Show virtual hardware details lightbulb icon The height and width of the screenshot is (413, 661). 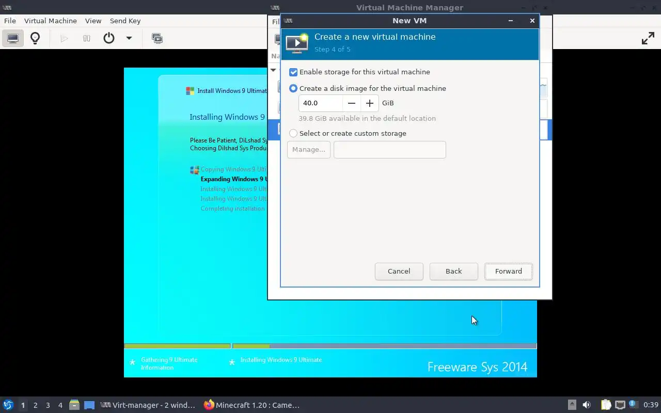[35, 38]
